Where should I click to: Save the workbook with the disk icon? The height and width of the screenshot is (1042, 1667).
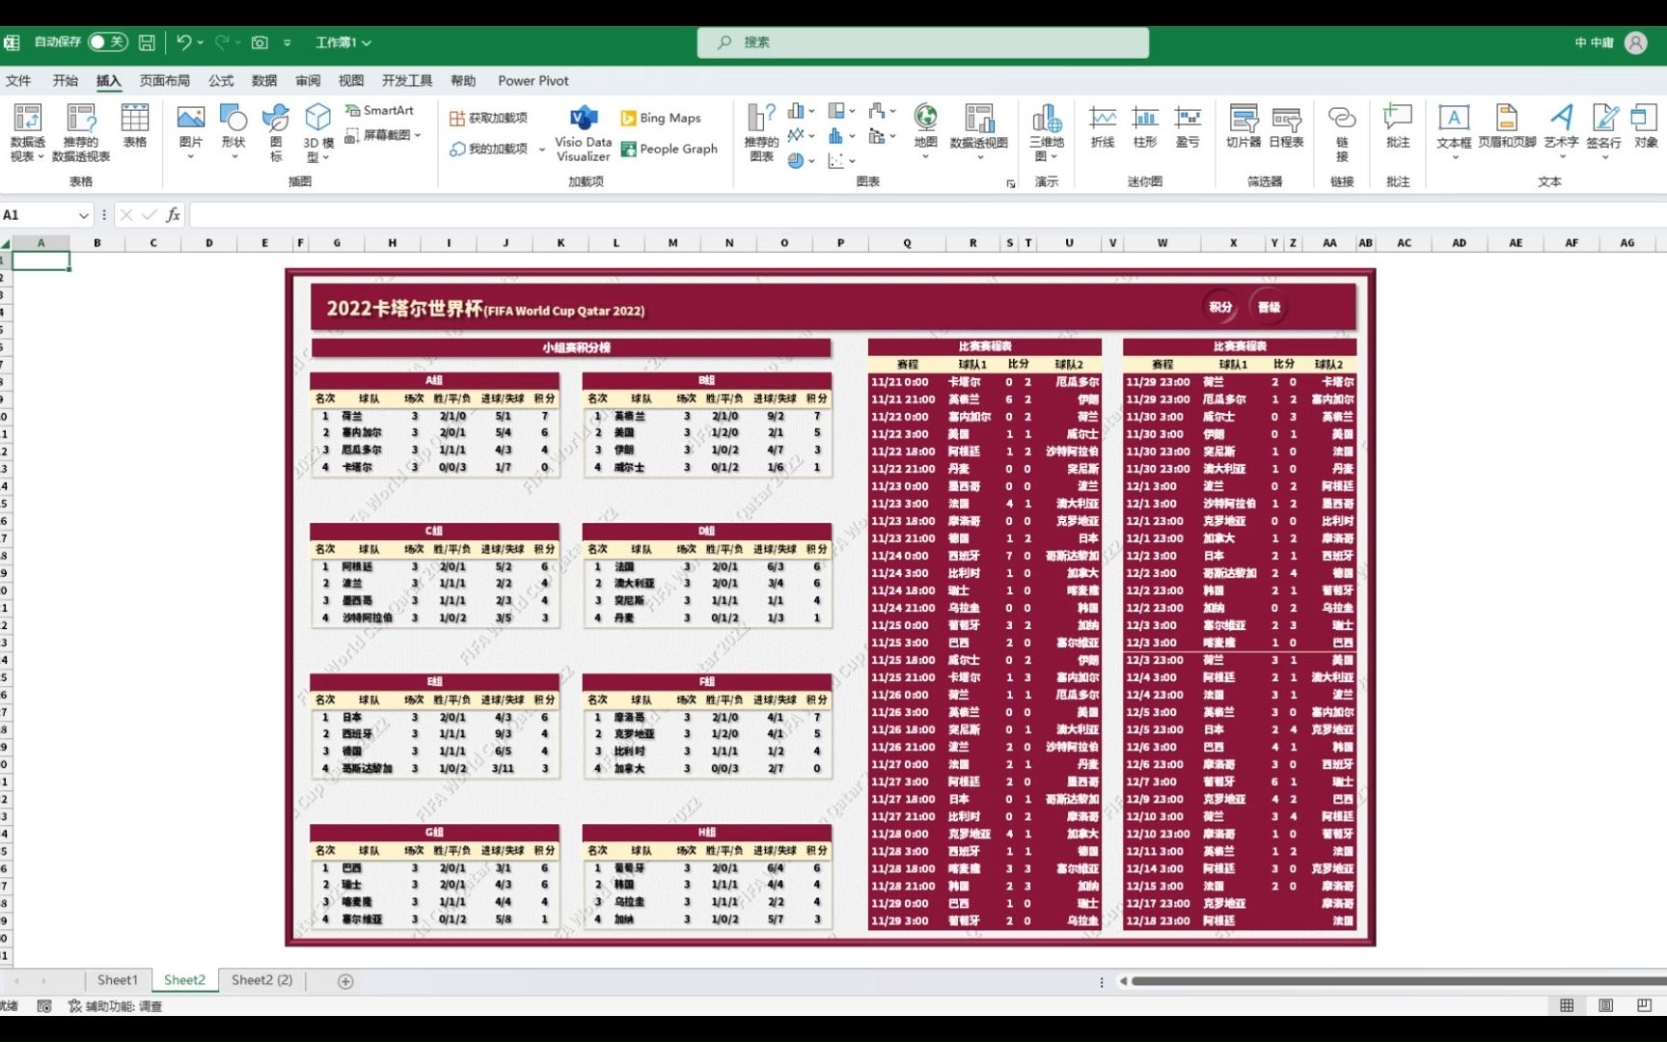click(147, 42)
